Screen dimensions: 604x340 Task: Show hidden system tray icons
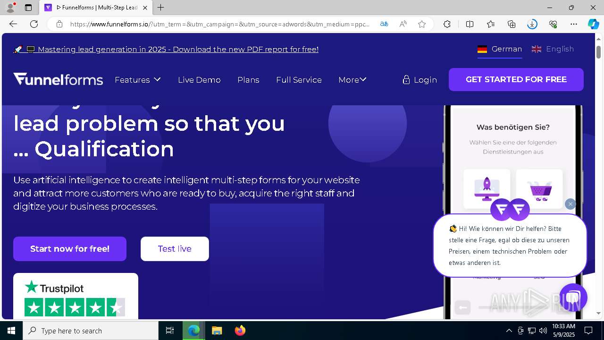click(509, 331)
